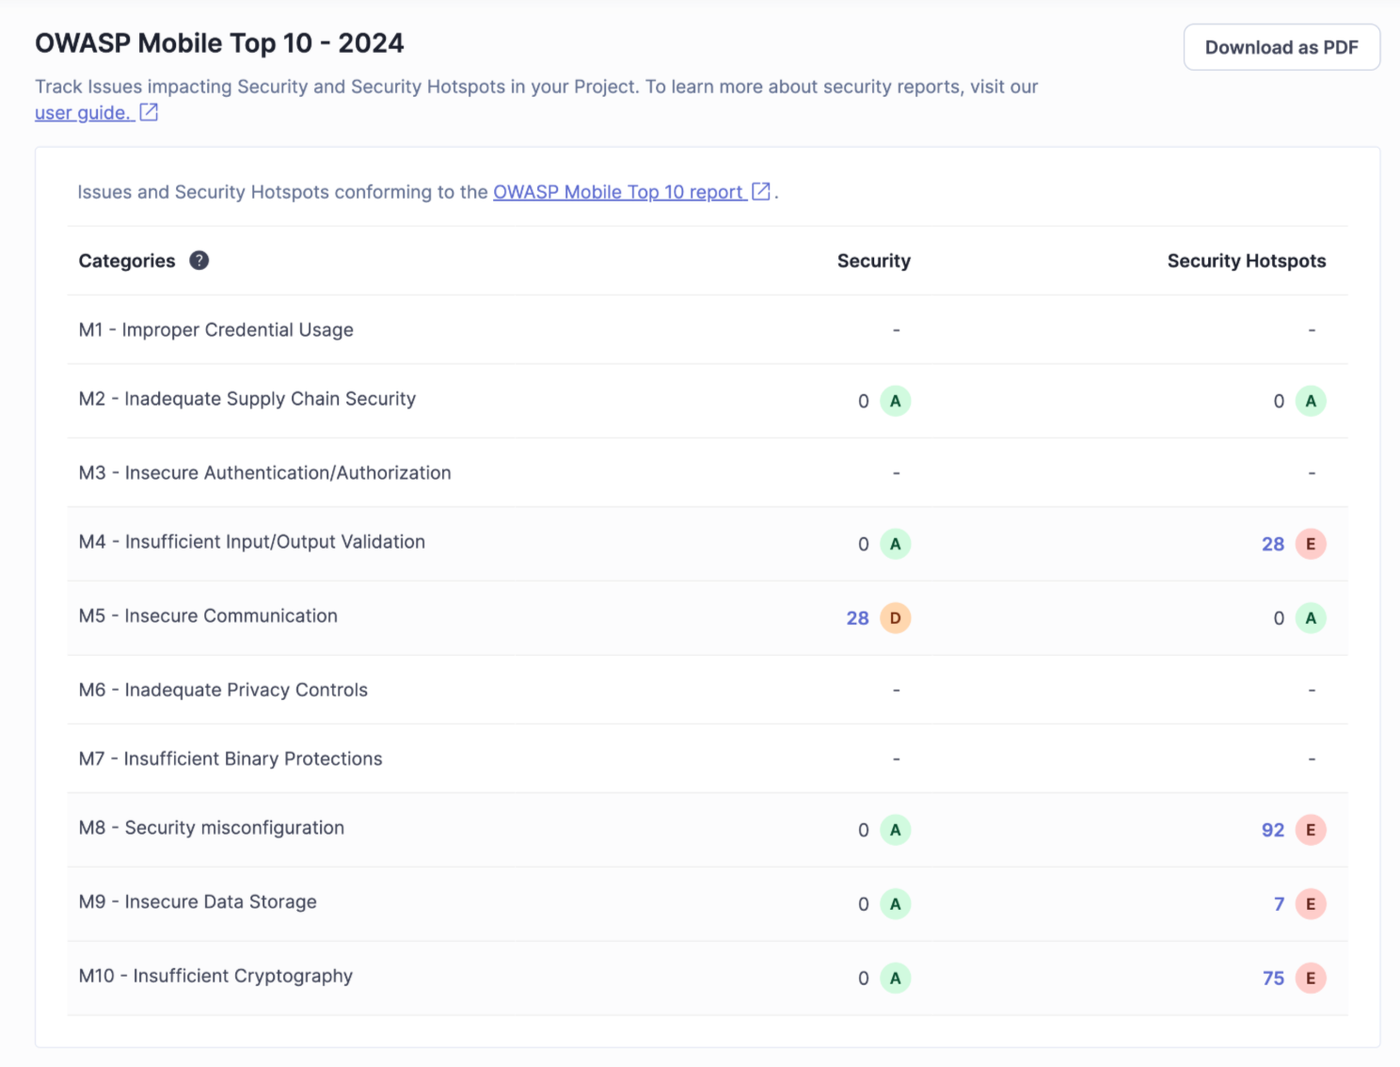
Task: Open the 75 hotspots for M10 Insufficient Cryptography
Action: (x=1272, y=979)
